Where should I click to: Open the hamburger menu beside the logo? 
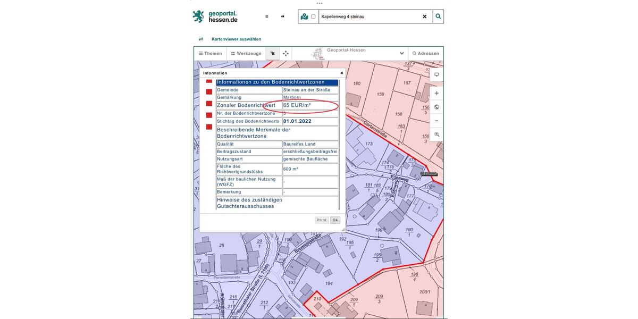point(267,16)
